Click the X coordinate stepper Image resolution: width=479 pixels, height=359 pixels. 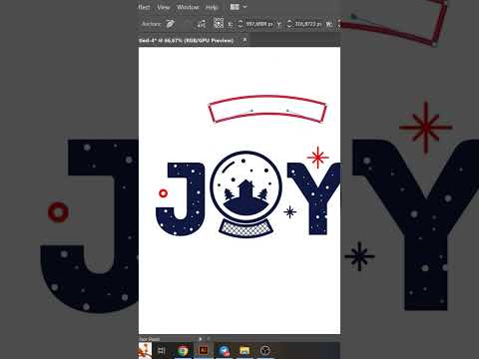[240, 24]
